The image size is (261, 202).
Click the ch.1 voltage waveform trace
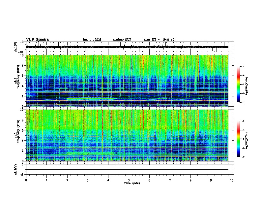click(x=127, y=47)
